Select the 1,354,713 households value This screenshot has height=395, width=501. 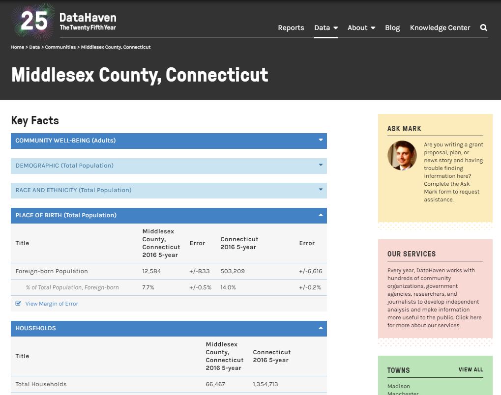click(265, 384)
